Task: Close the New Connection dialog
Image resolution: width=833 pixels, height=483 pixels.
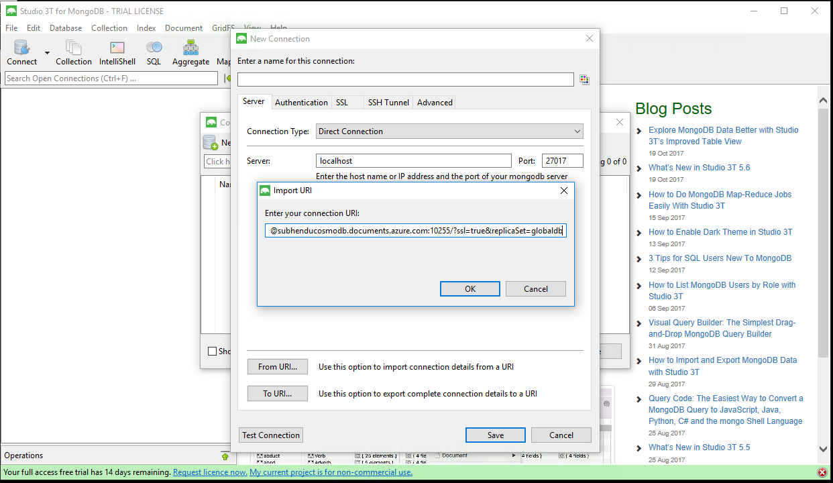Action: 590,39
